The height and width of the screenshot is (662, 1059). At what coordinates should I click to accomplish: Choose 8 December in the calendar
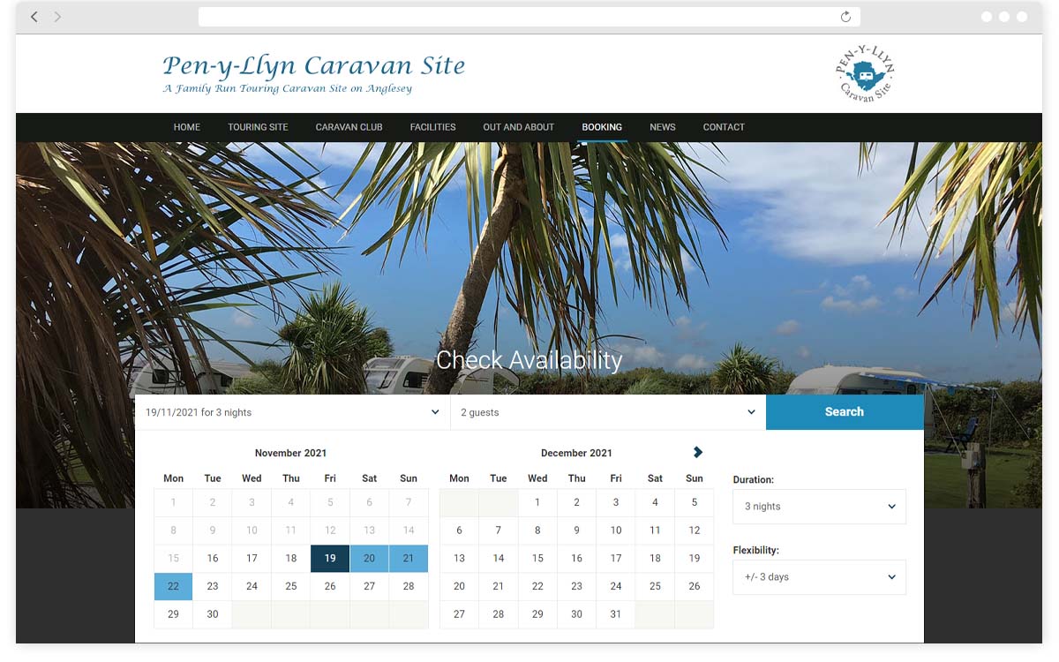pos(537,530)
